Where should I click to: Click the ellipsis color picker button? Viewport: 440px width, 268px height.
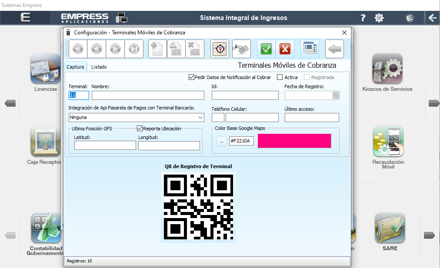click(x=221, y=141)
